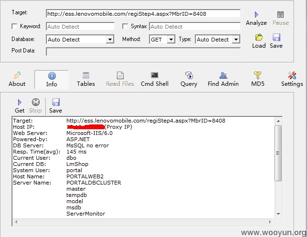Switch to the Info tab

(52, 80)
